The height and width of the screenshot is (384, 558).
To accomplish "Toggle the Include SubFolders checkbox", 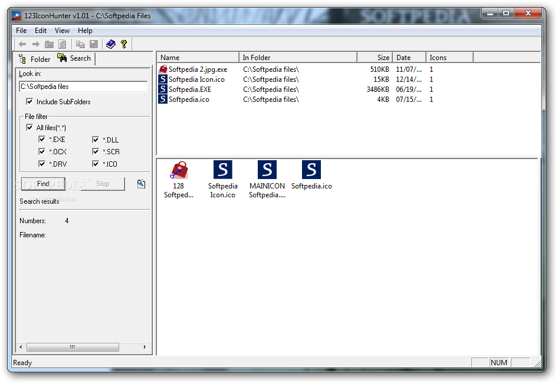I will [29, 101].
